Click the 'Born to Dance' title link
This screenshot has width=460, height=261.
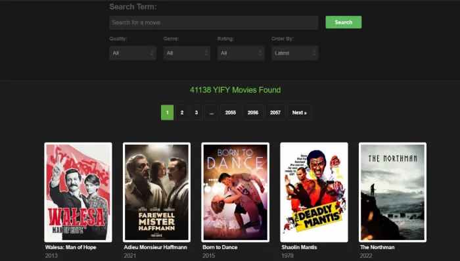click(220, 247)
